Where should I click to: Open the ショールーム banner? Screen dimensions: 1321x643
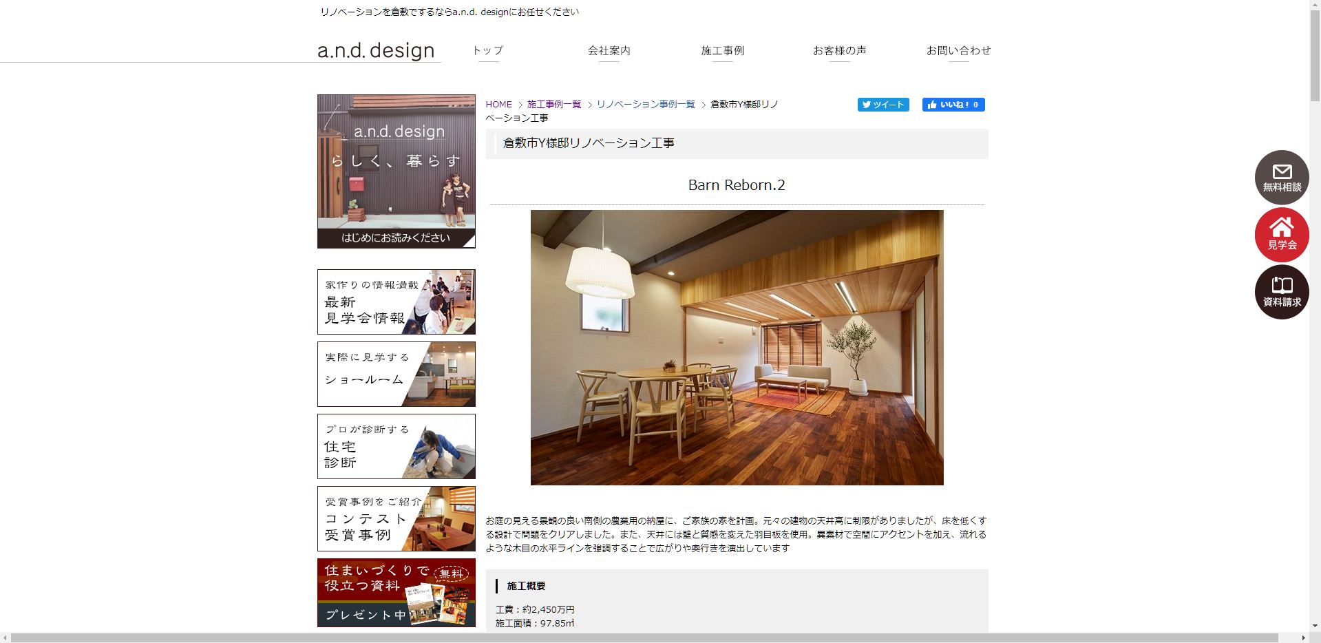tap(397, 374)
